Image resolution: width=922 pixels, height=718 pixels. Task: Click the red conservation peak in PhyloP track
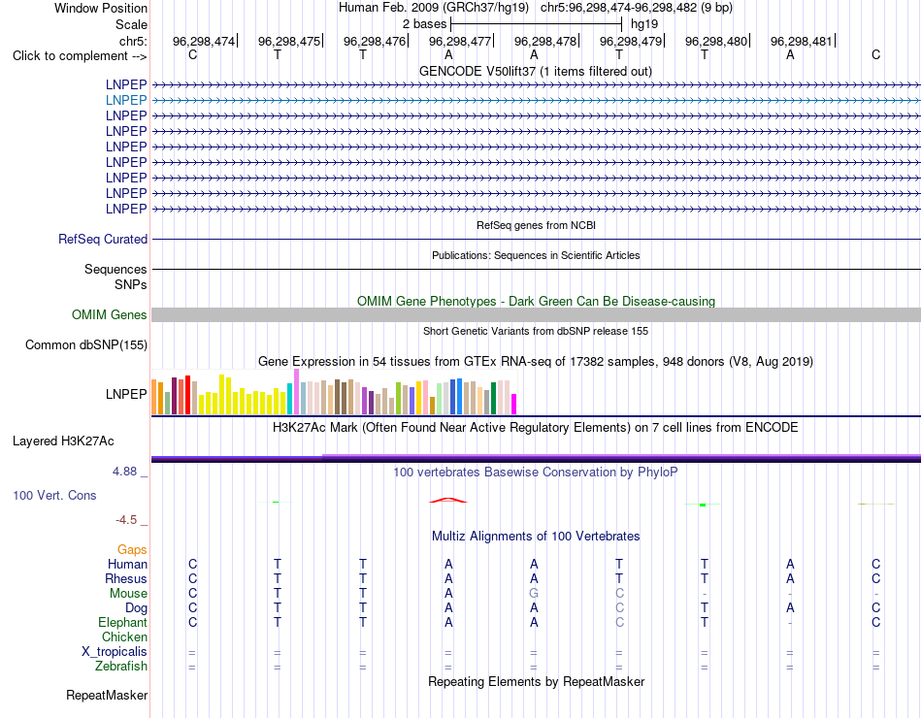pos(448,501)
